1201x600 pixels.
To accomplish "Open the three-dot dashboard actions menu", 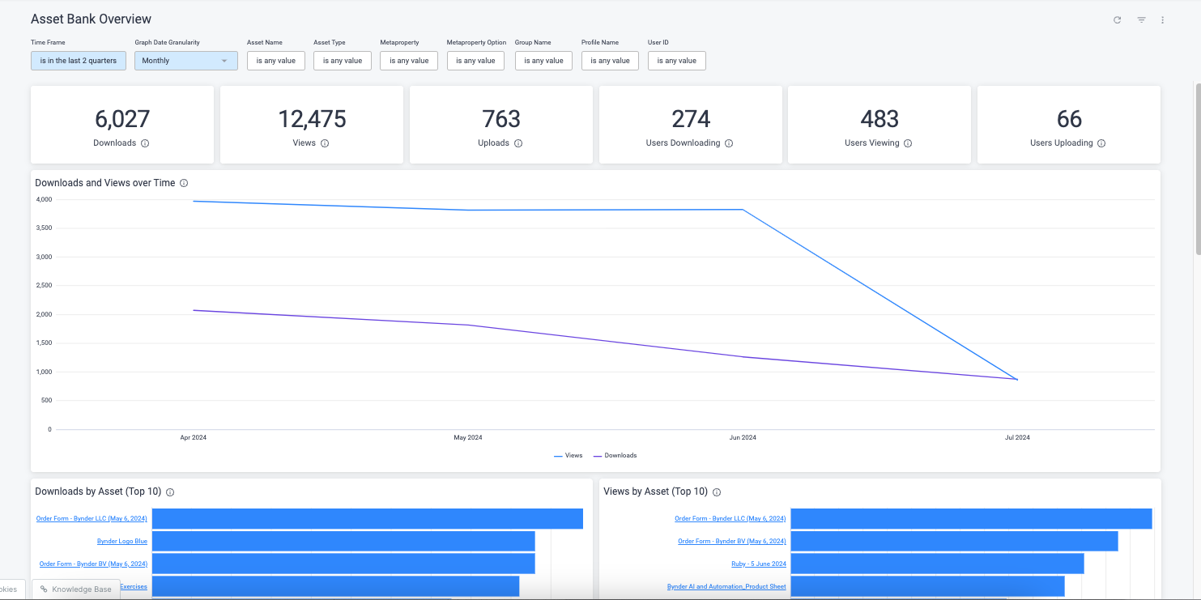I will [x=1162, y=20].
